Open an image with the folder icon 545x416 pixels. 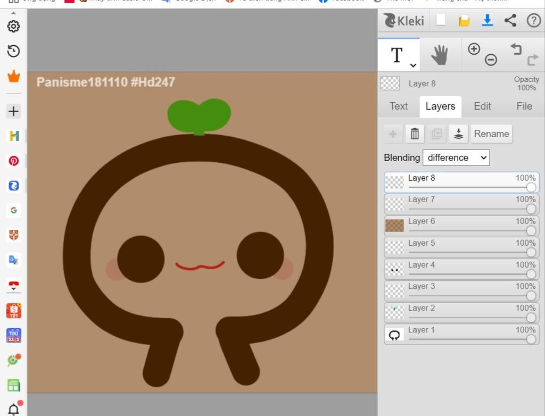(464, 21)
